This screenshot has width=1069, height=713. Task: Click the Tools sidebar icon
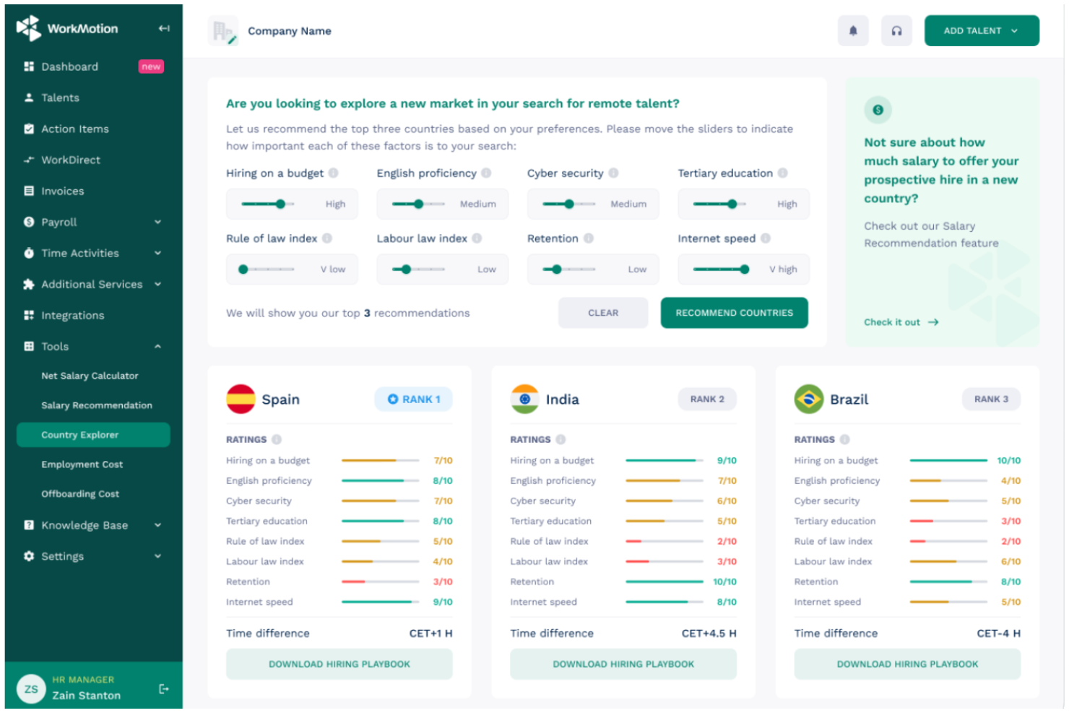29,346
